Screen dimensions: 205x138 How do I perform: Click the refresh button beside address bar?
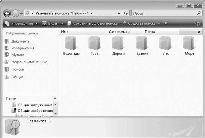(125, 13)
